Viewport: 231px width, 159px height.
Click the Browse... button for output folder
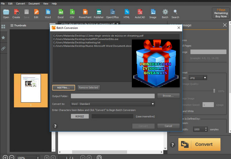tap(168, 96)
